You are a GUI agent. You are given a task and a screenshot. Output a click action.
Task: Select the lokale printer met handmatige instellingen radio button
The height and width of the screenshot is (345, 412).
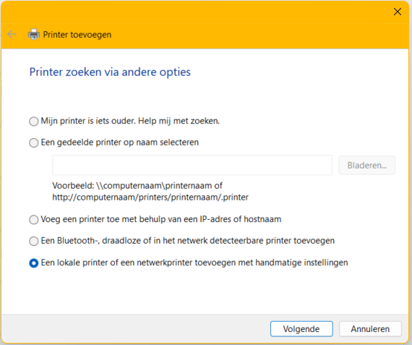(x=34, y=263)
